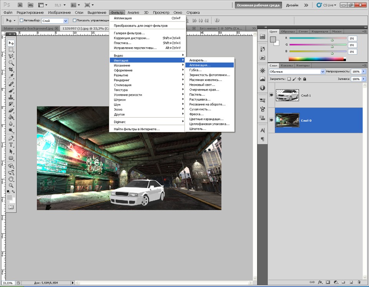
Task: Toggle Quick Mask mode icon
Action: coord(11,207)
